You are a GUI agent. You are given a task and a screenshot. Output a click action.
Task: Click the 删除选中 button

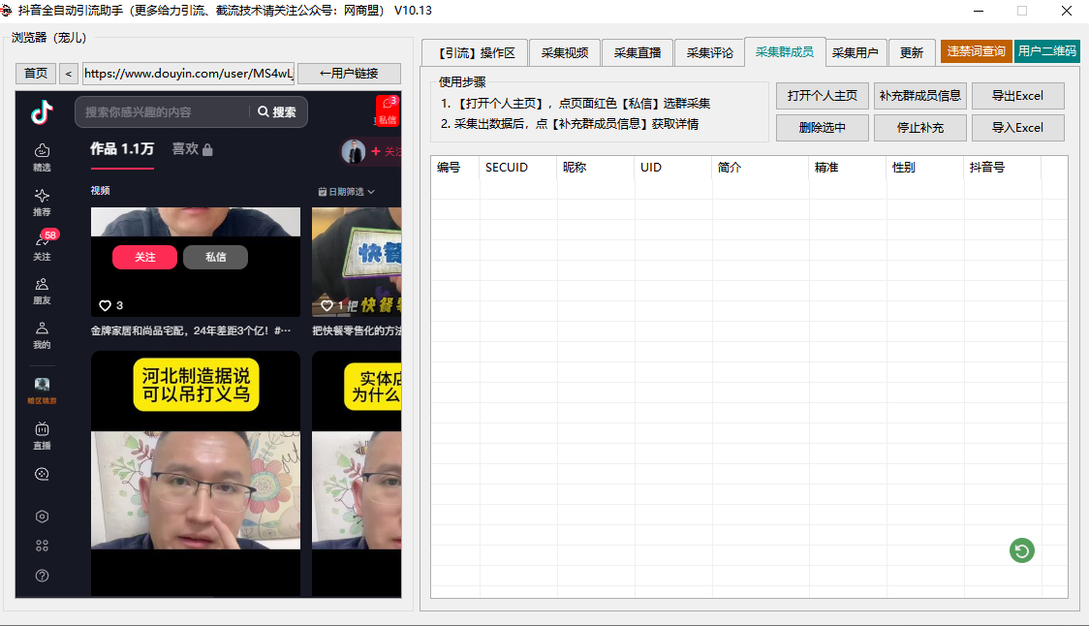(823, 128)
